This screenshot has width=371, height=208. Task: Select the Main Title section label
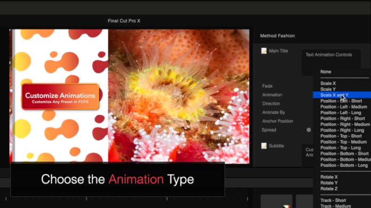click(279, 51)
